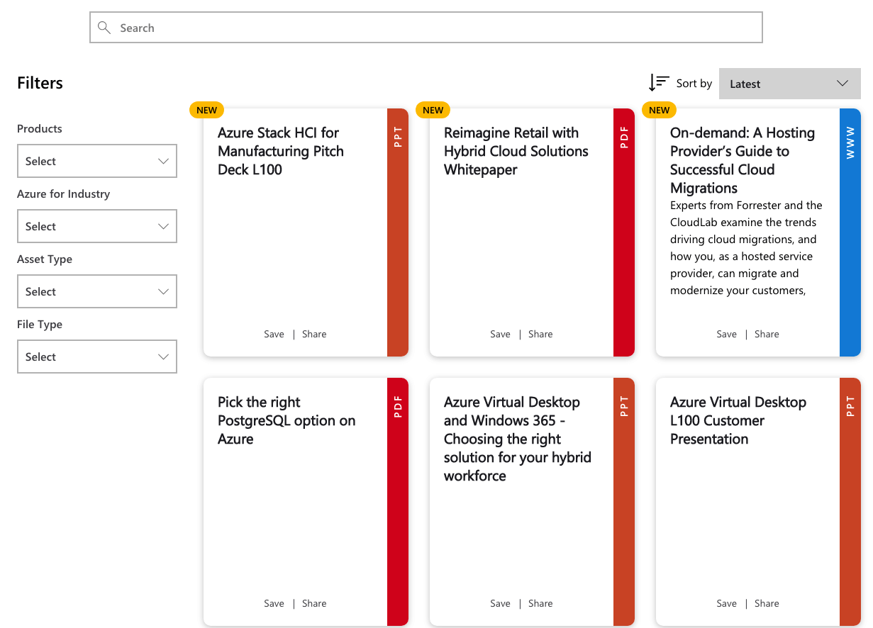Open the Sort by Latest dropdown
Screen dimensions: 873x628
point(789,84)
